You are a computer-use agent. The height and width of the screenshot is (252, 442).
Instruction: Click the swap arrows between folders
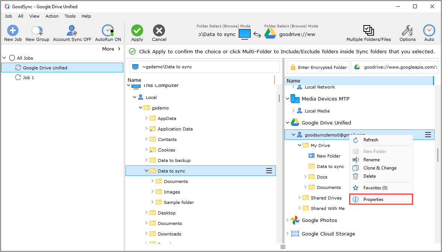(257, 34)
